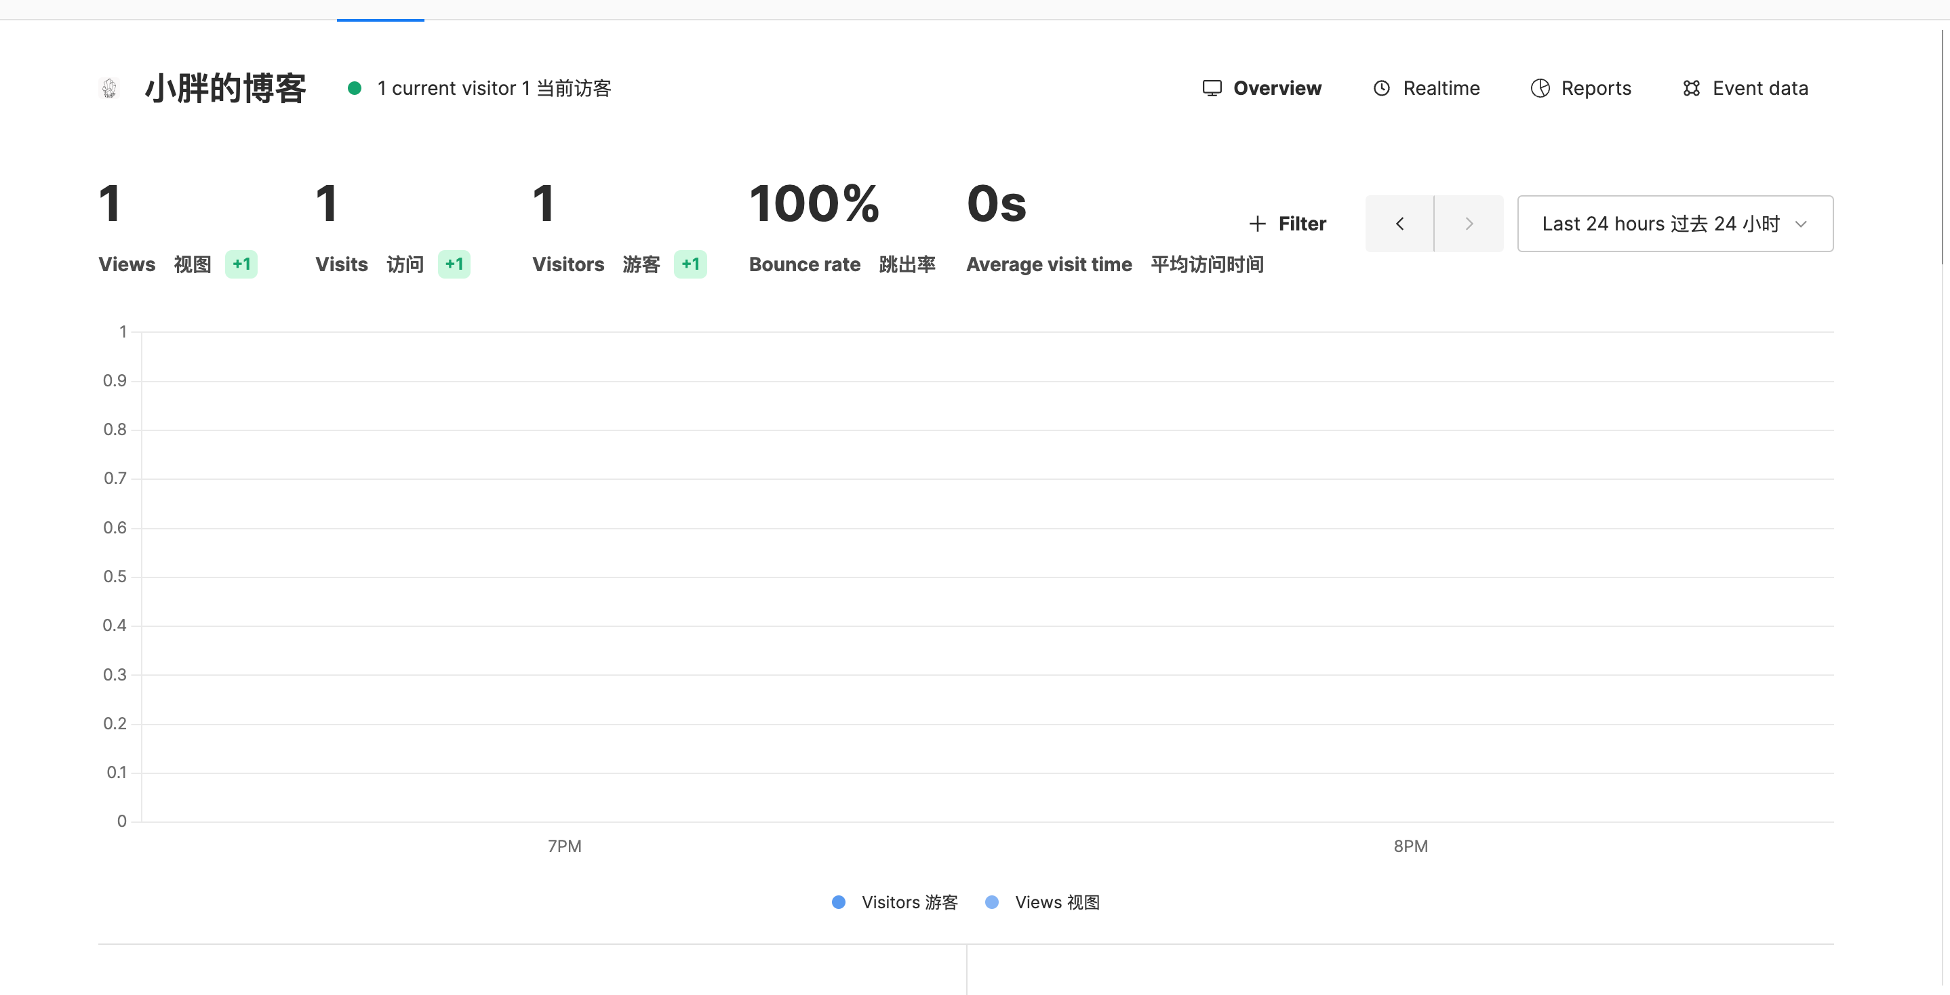
Task: Click the Event data nodes icon
Action: click(x=1691, y=87)
